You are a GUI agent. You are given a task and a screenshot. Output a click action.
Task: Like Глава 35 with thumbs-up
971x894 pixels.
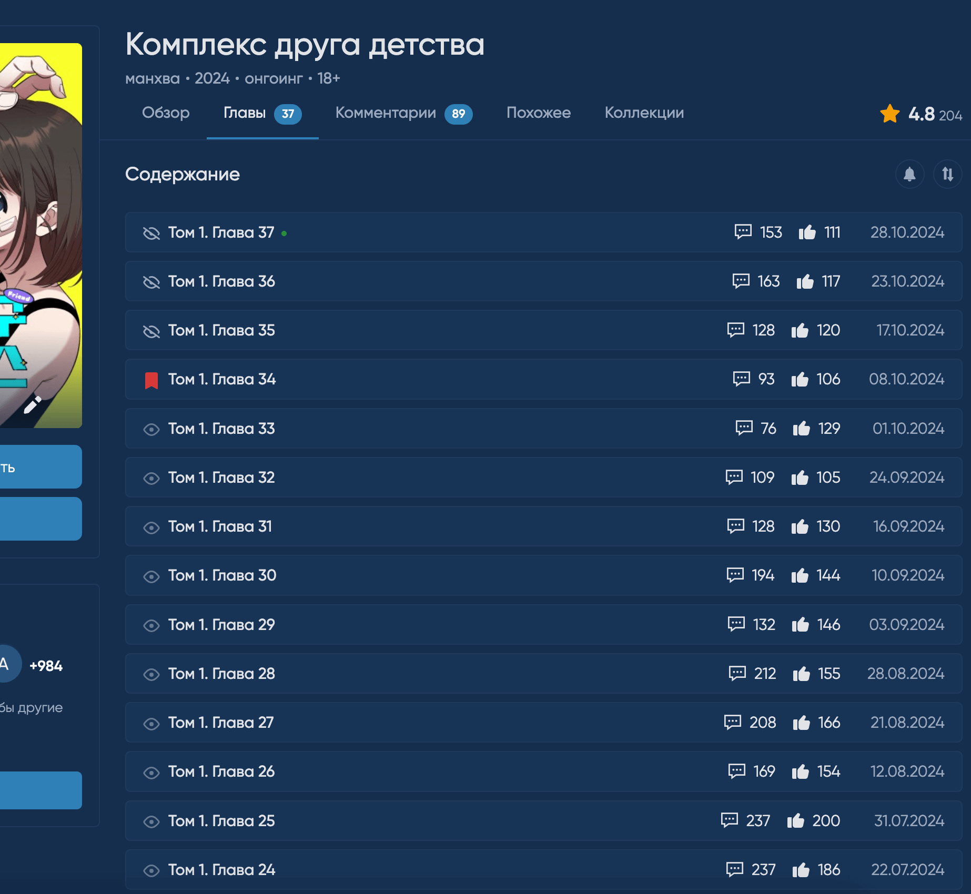pos(800,330)
